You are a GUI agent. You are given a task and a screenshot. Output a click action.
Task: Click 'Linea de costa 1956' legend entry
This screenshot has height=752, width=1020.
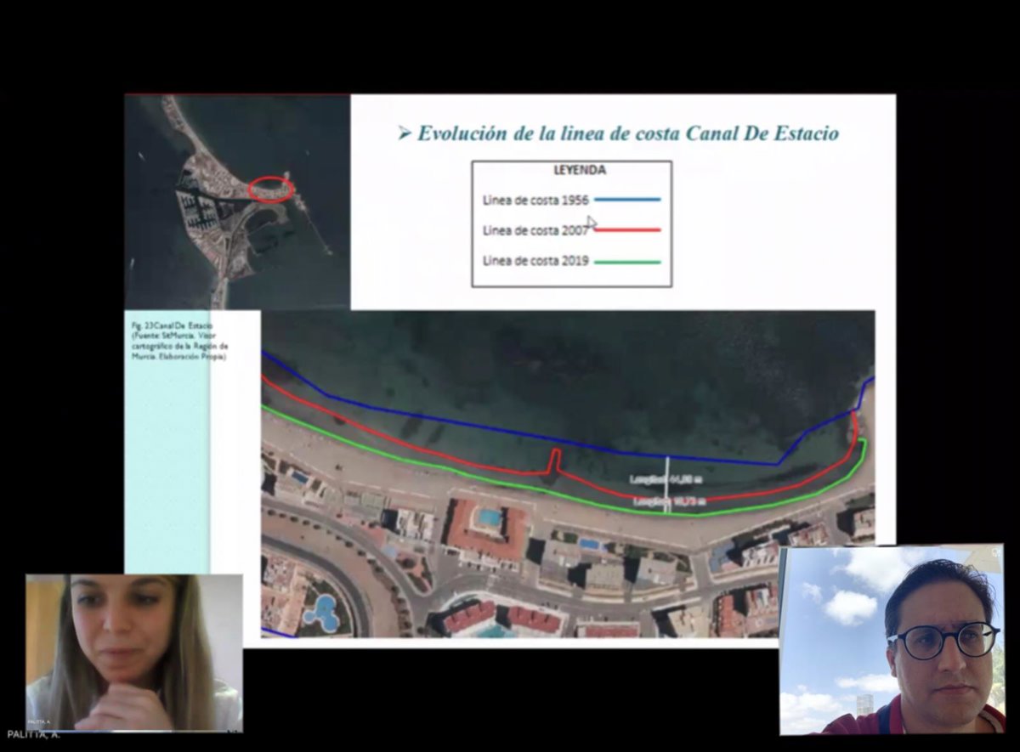click(x=535, y=201)
